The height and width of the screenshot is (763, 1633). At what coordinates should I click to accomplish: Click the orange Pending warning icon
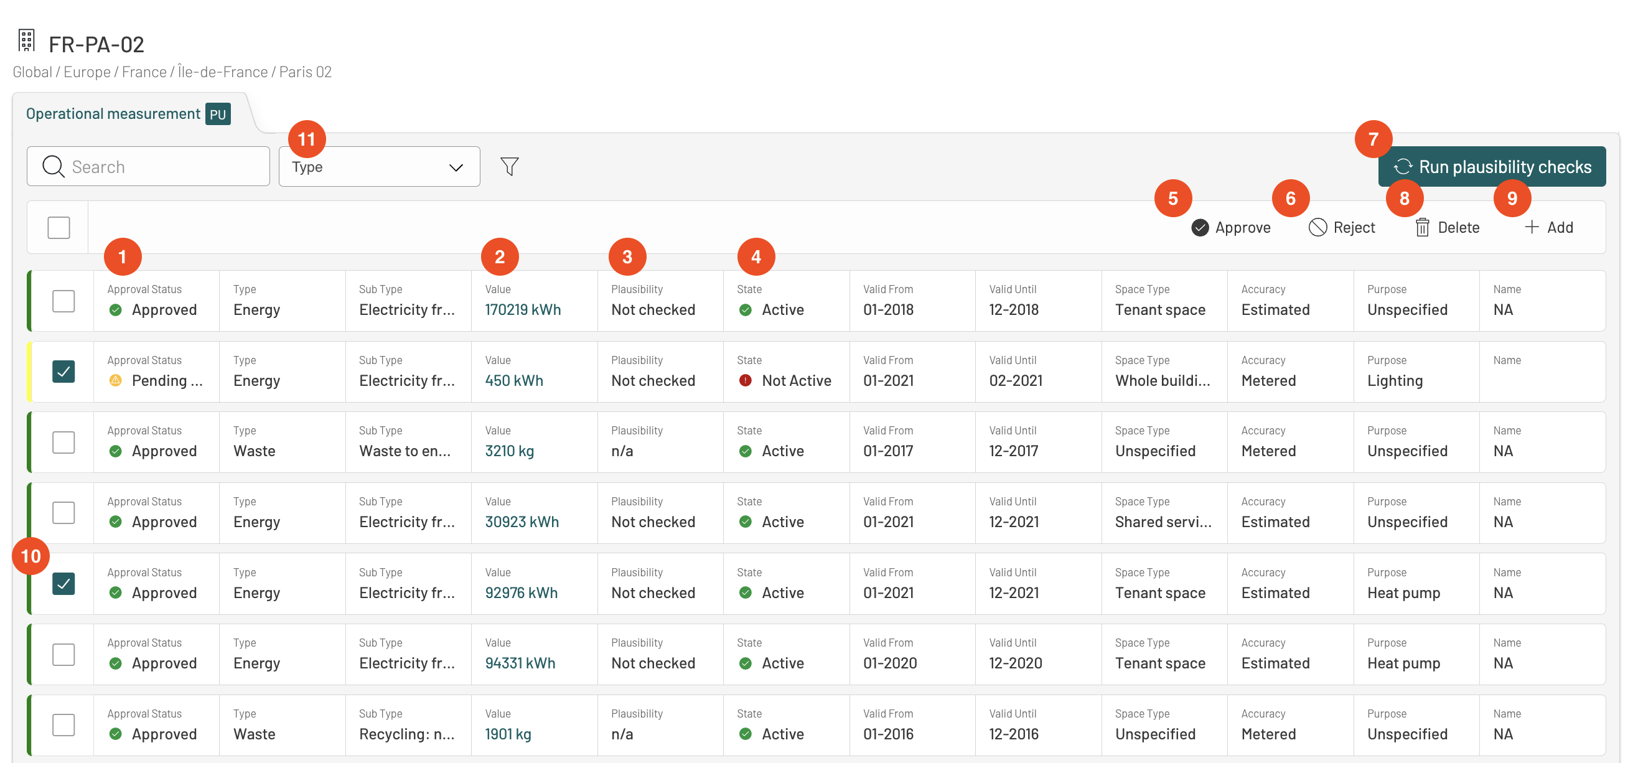point(115,380)
